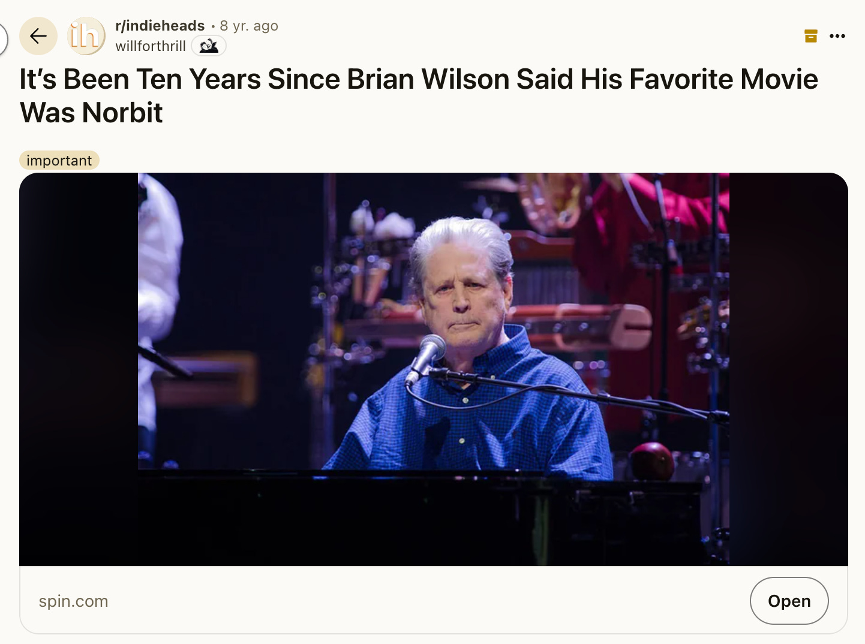The width and height of the screenshot is (865, 644).
Task: Click the user flair icon beside willforthrill
Action: click(209, 46)
